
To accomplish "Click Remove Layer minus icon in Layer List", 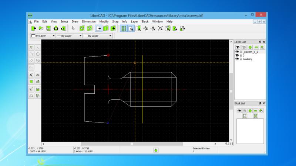I will coord(256,47).
